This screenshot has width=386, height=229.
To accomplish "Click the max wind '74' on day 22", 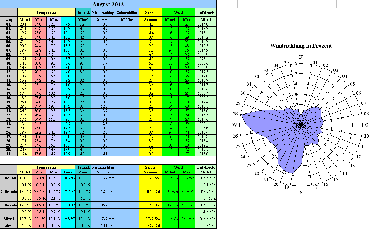I will tap(187, 115).
